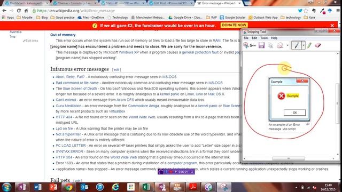
Task: Open the Pen color options dropdown arrow
Action: (x=304, y=45)
